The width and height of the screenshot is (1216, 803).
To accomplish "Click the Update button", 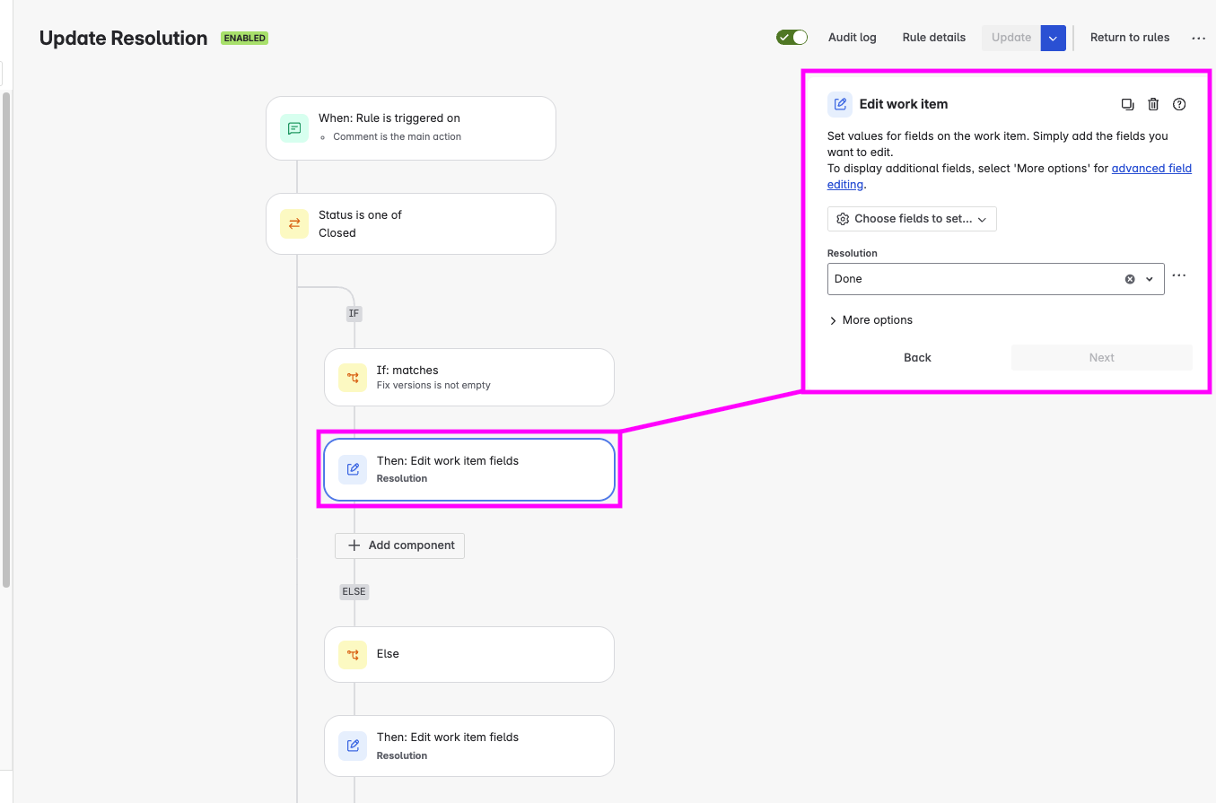I will tap(1011, 38).
